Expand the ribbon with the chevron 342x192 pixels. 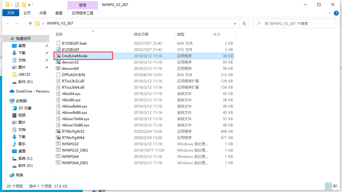click(330, 13)
